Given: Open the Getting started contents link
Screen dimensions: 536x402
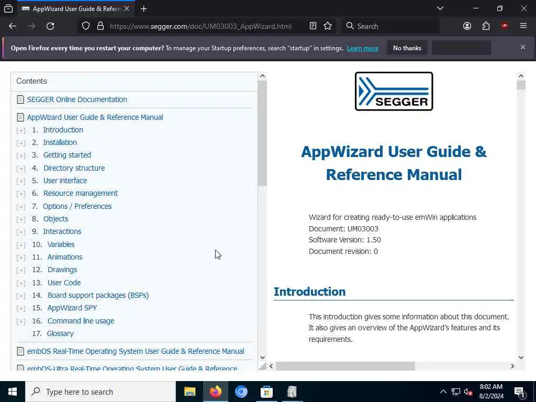Looking at the screenshot, I should [x=67, y=155].
